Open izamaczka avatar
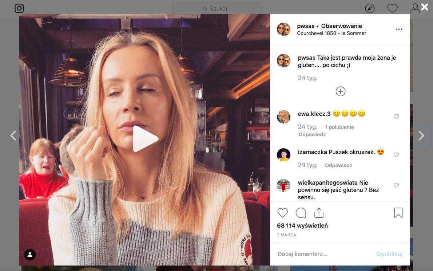Screen dimensions: 433x271 coord(283,155)
